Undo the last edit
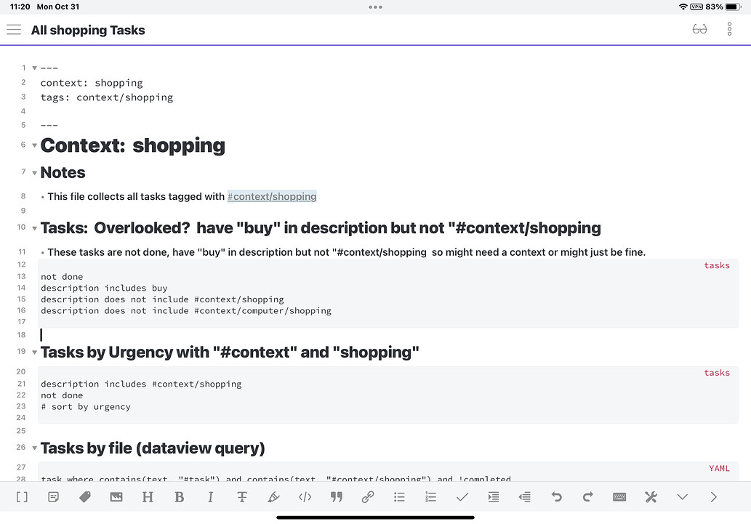The image size is (751, 524). click(557, 497)
